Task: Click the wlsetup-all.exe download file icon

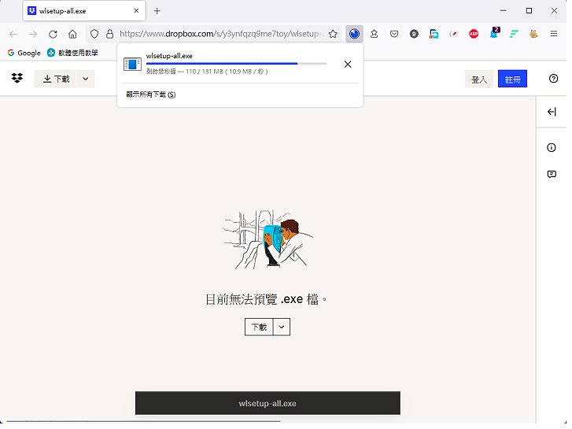Action: [132, 65]
